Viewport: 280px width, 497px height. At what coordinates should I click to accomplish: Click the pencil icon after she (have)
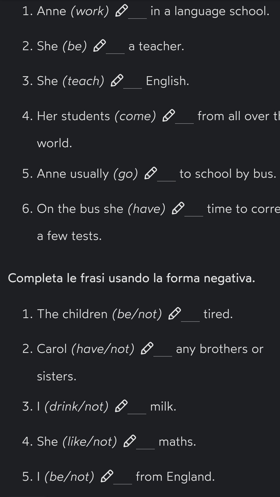178,209
